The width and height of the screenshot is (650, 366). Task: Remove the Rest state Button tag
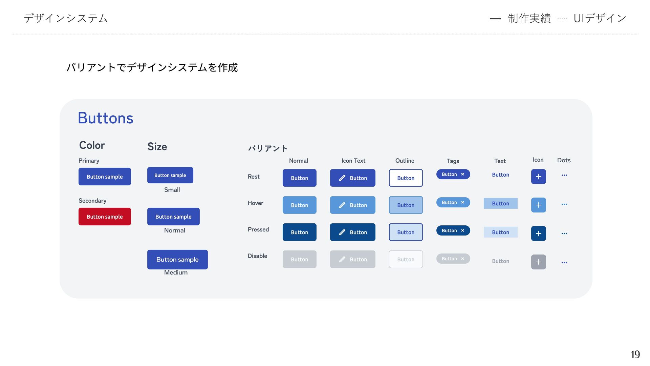[x=462, y=174]
